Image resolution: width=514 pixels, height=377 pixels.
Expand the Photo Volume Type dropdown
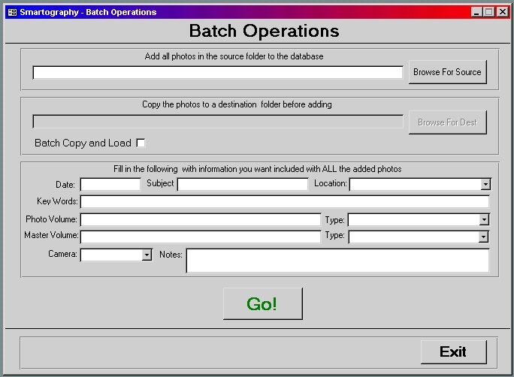coord(484,220)
